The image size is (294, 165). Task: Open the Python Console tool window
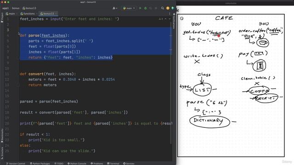pyautogui.click(x=77, y=164)
